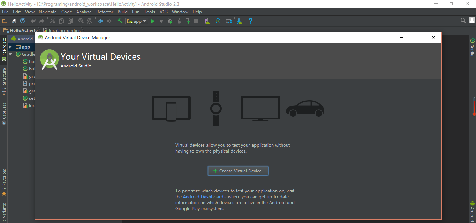Open the Code menu
Screen dimensions: 476x223
(67, 12)
